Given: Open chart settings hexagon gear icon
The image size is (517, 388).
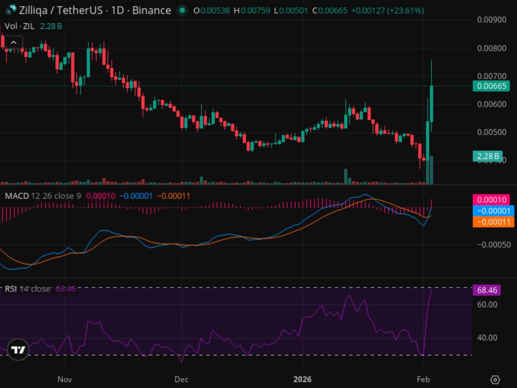Looking at the screenshot, I should click(x=495, y=380).
